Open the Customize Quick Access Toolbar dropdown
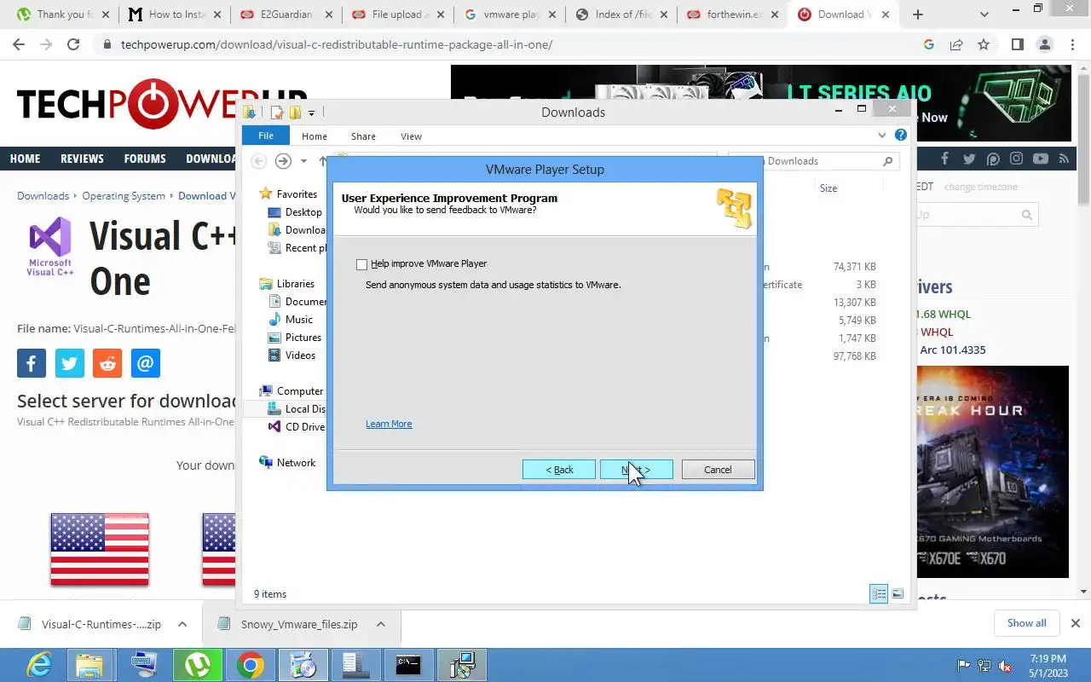The image size is (1091, 682). (311, 113)
